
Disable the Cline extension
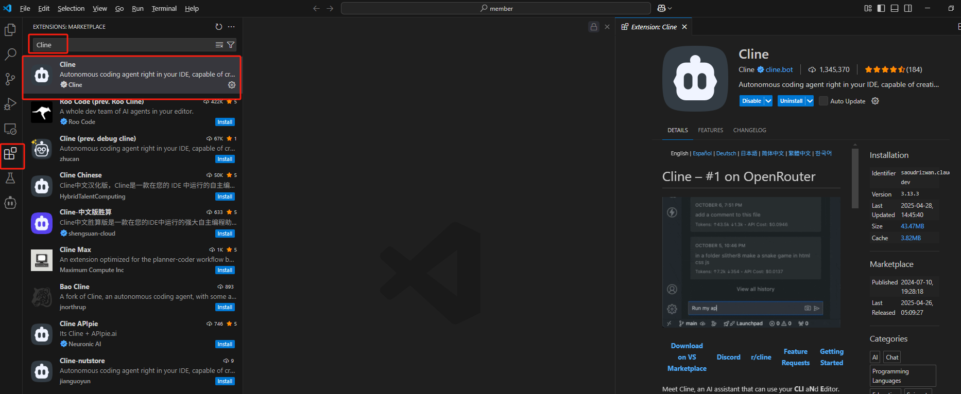(x=751, y=101)
